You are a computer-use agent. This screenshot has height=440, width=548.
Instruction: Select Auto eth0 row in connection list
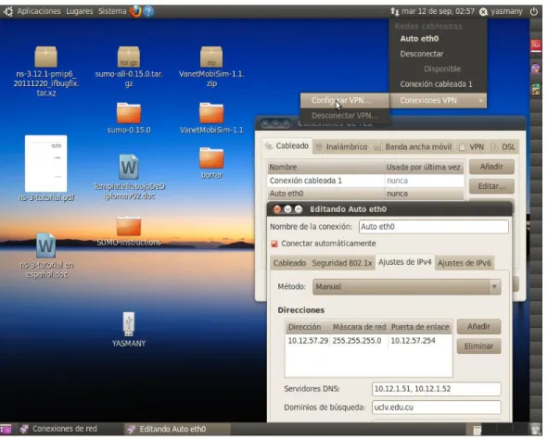point(365,194)
